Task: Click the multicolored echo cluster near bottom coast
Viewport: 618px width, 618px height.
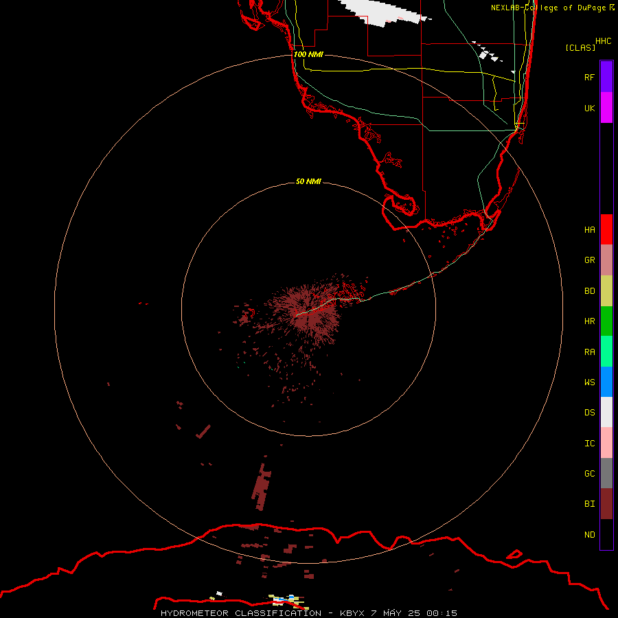Action: [288, 601]
